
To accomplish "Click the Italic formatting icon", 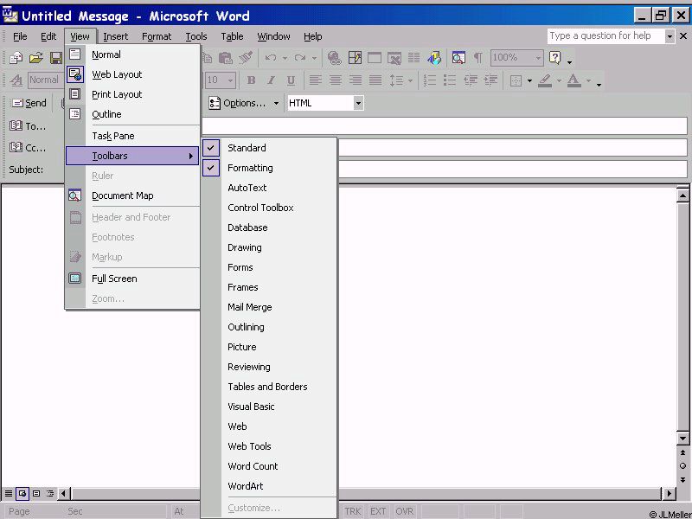I will (x=271, y=80).
